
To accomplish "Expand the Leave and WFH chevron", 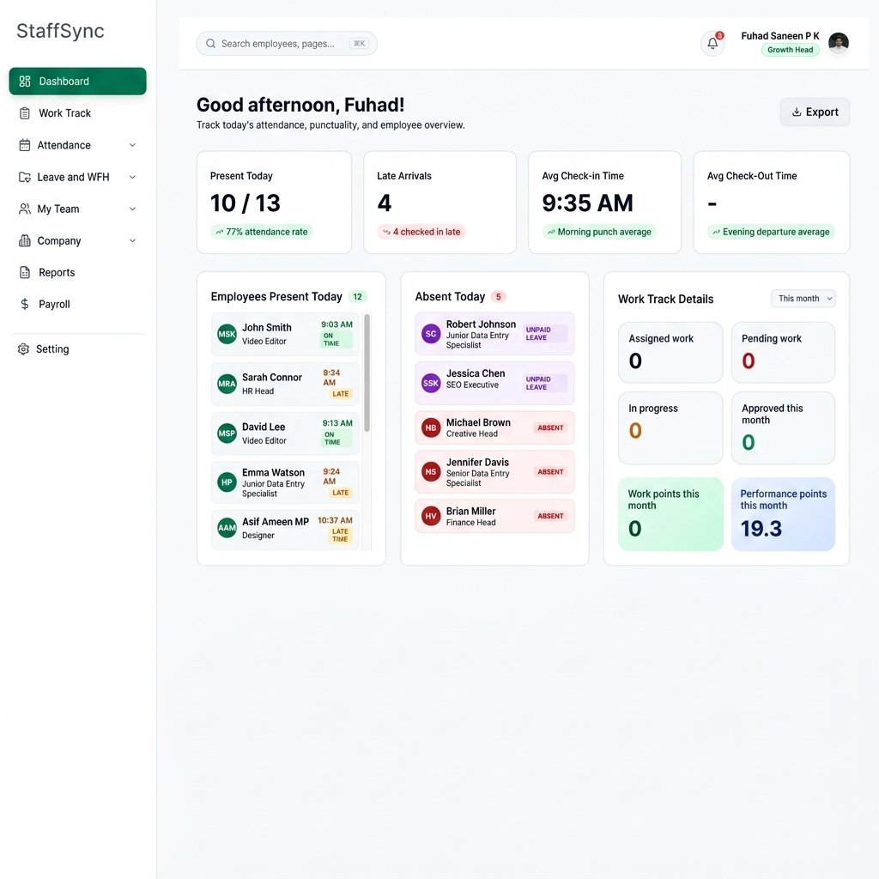I will coord(132,177).
